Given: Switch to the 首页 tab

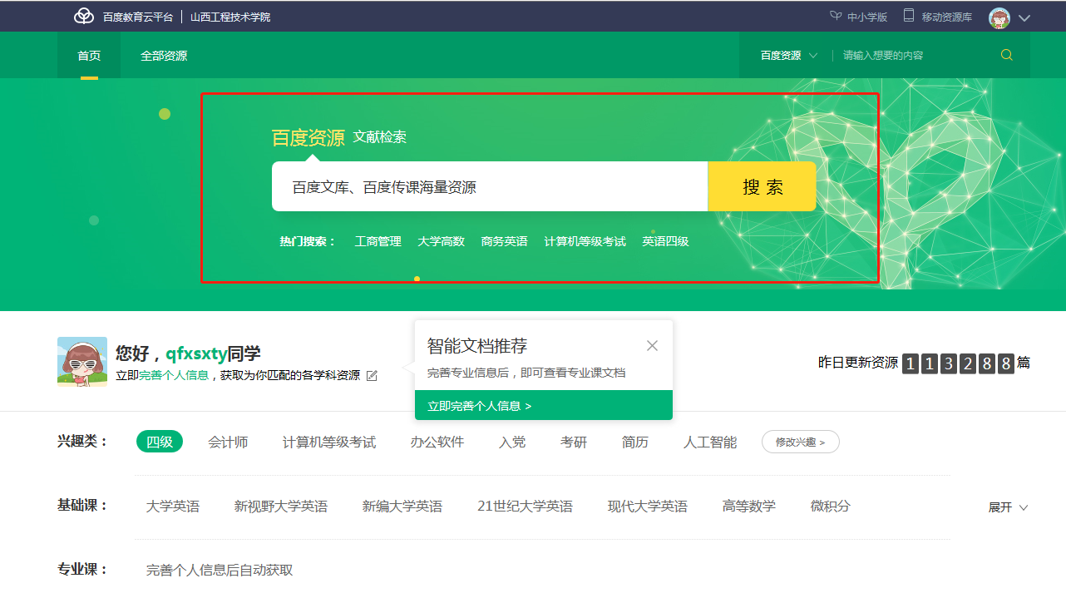Looking at the screenshot, I should tap(89, 56).
